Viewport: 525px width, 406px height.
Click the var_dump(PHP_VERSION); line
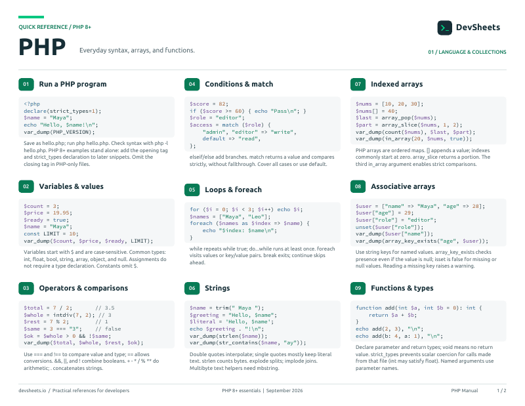[59, 132]
